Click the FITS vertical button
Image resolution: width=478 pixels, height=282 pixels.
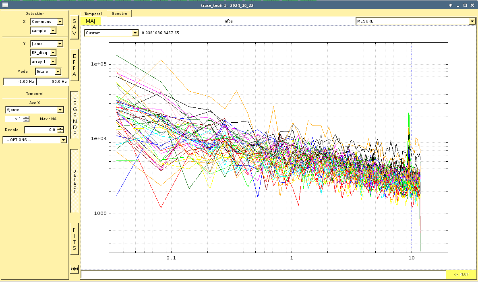pos(74,239)
